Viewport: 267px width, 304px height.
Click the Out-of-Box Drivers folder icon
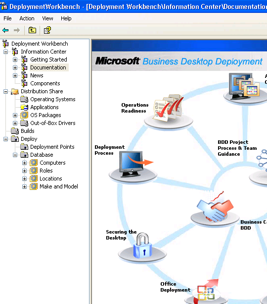[24, 123]
